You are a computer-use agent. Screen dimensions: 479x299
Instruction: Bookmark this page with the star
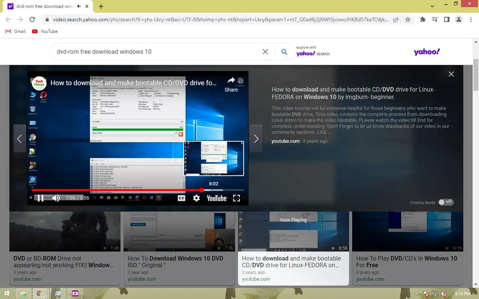[x=408, y=19]
